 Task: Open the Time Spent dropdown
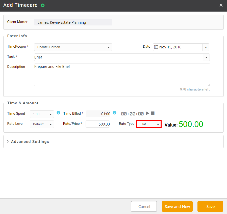42,114
